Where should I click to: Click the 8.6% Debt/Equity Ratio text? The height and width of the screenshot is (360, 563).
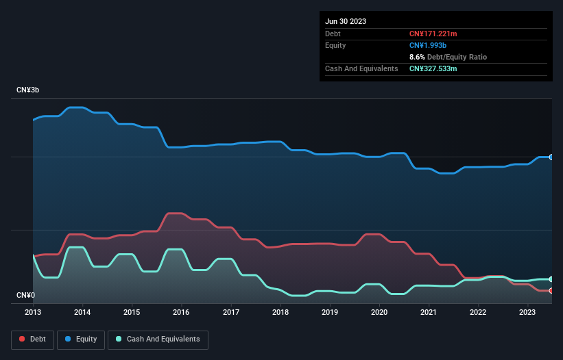(x=448, y=57)
